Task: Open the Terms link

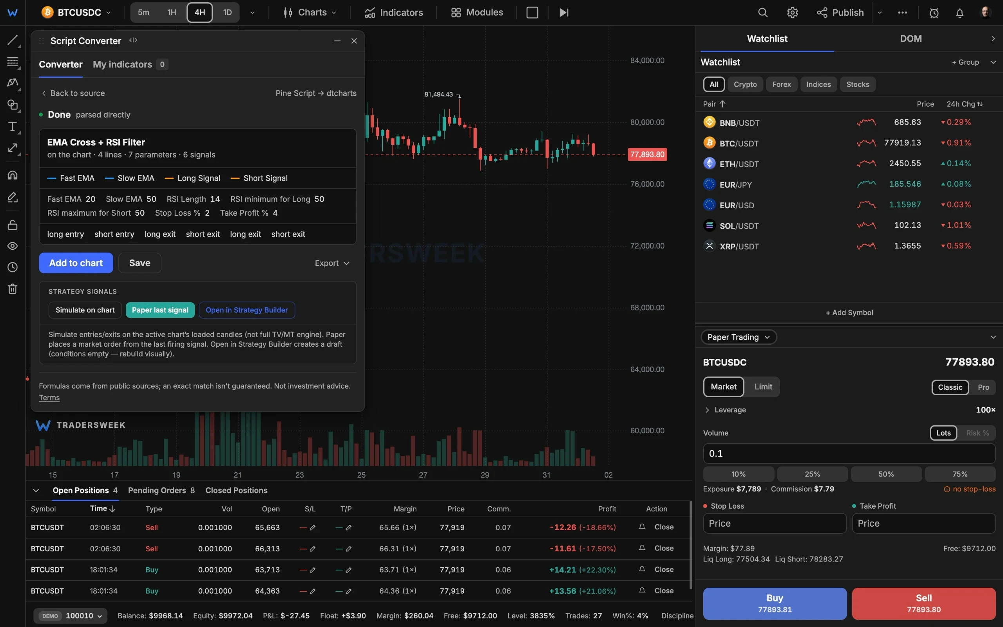Action: click(x=49, y=397)
